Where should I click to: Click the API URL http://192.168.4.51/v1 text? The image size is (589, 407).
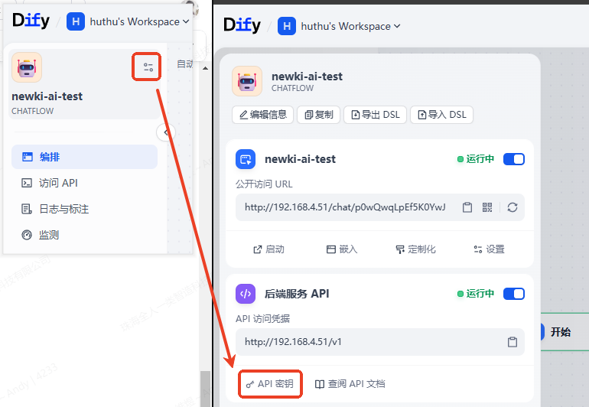coord(293,342)
